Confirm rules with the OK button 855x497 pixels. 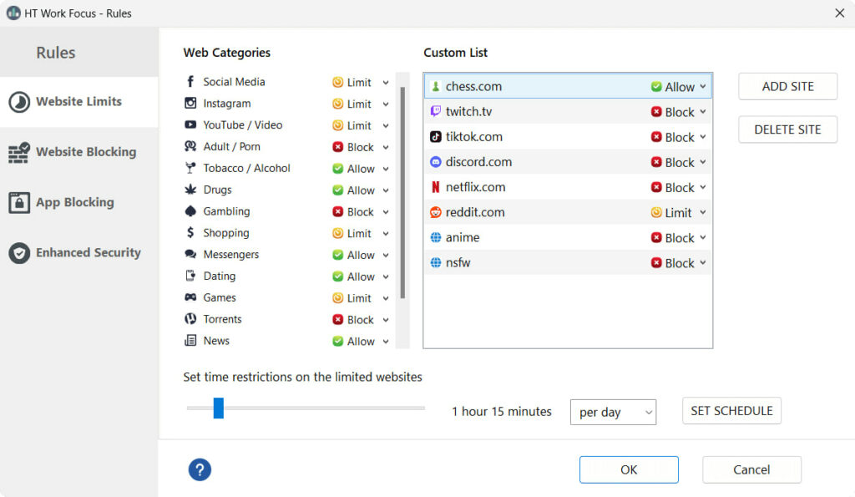(x=629, y=469)
